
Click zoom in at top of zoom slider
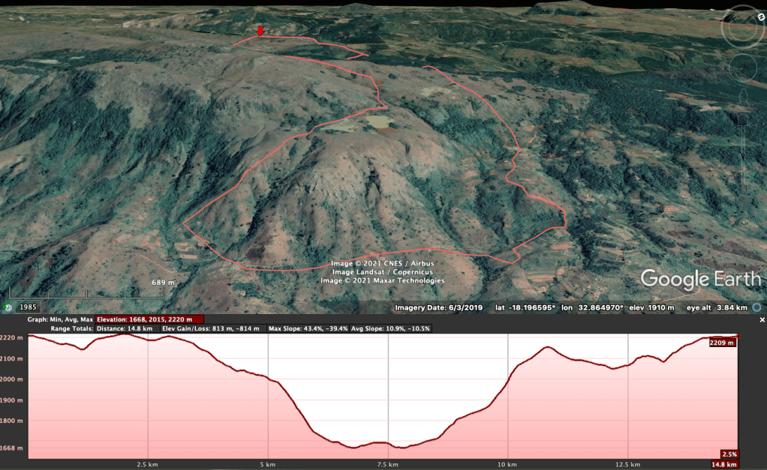[x=742, y=120]
